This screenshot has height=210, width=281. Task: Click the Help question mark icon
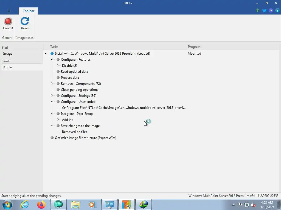click(x=277, y=10)
